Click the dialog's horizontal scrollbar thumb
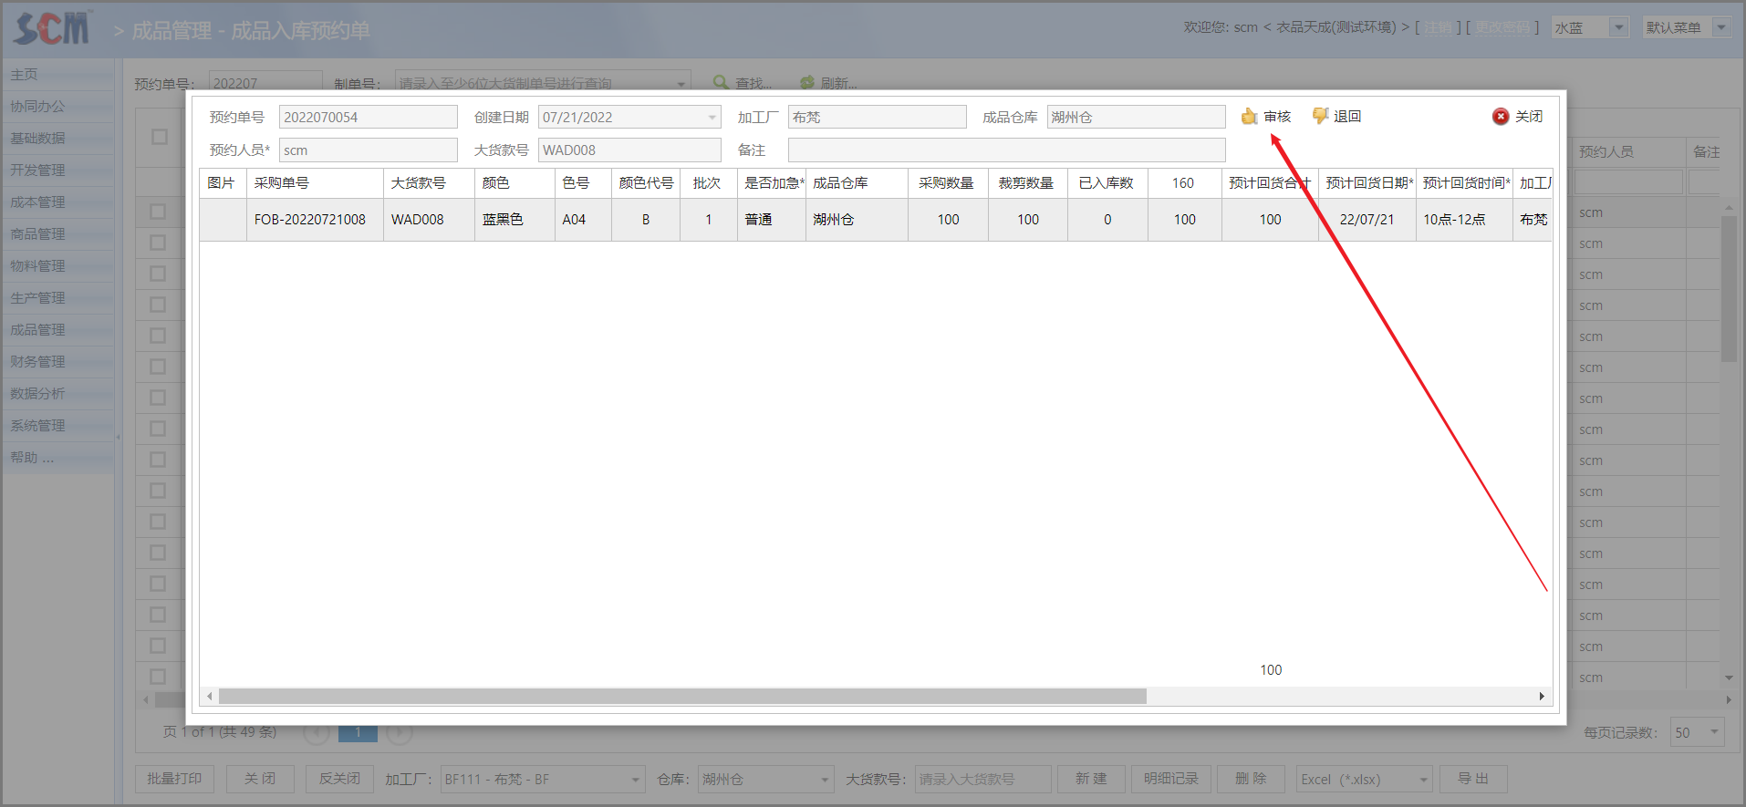Image resolution: width=1746 pixels, height=807 pixels. pyautogui.click(x=682, y=697)
